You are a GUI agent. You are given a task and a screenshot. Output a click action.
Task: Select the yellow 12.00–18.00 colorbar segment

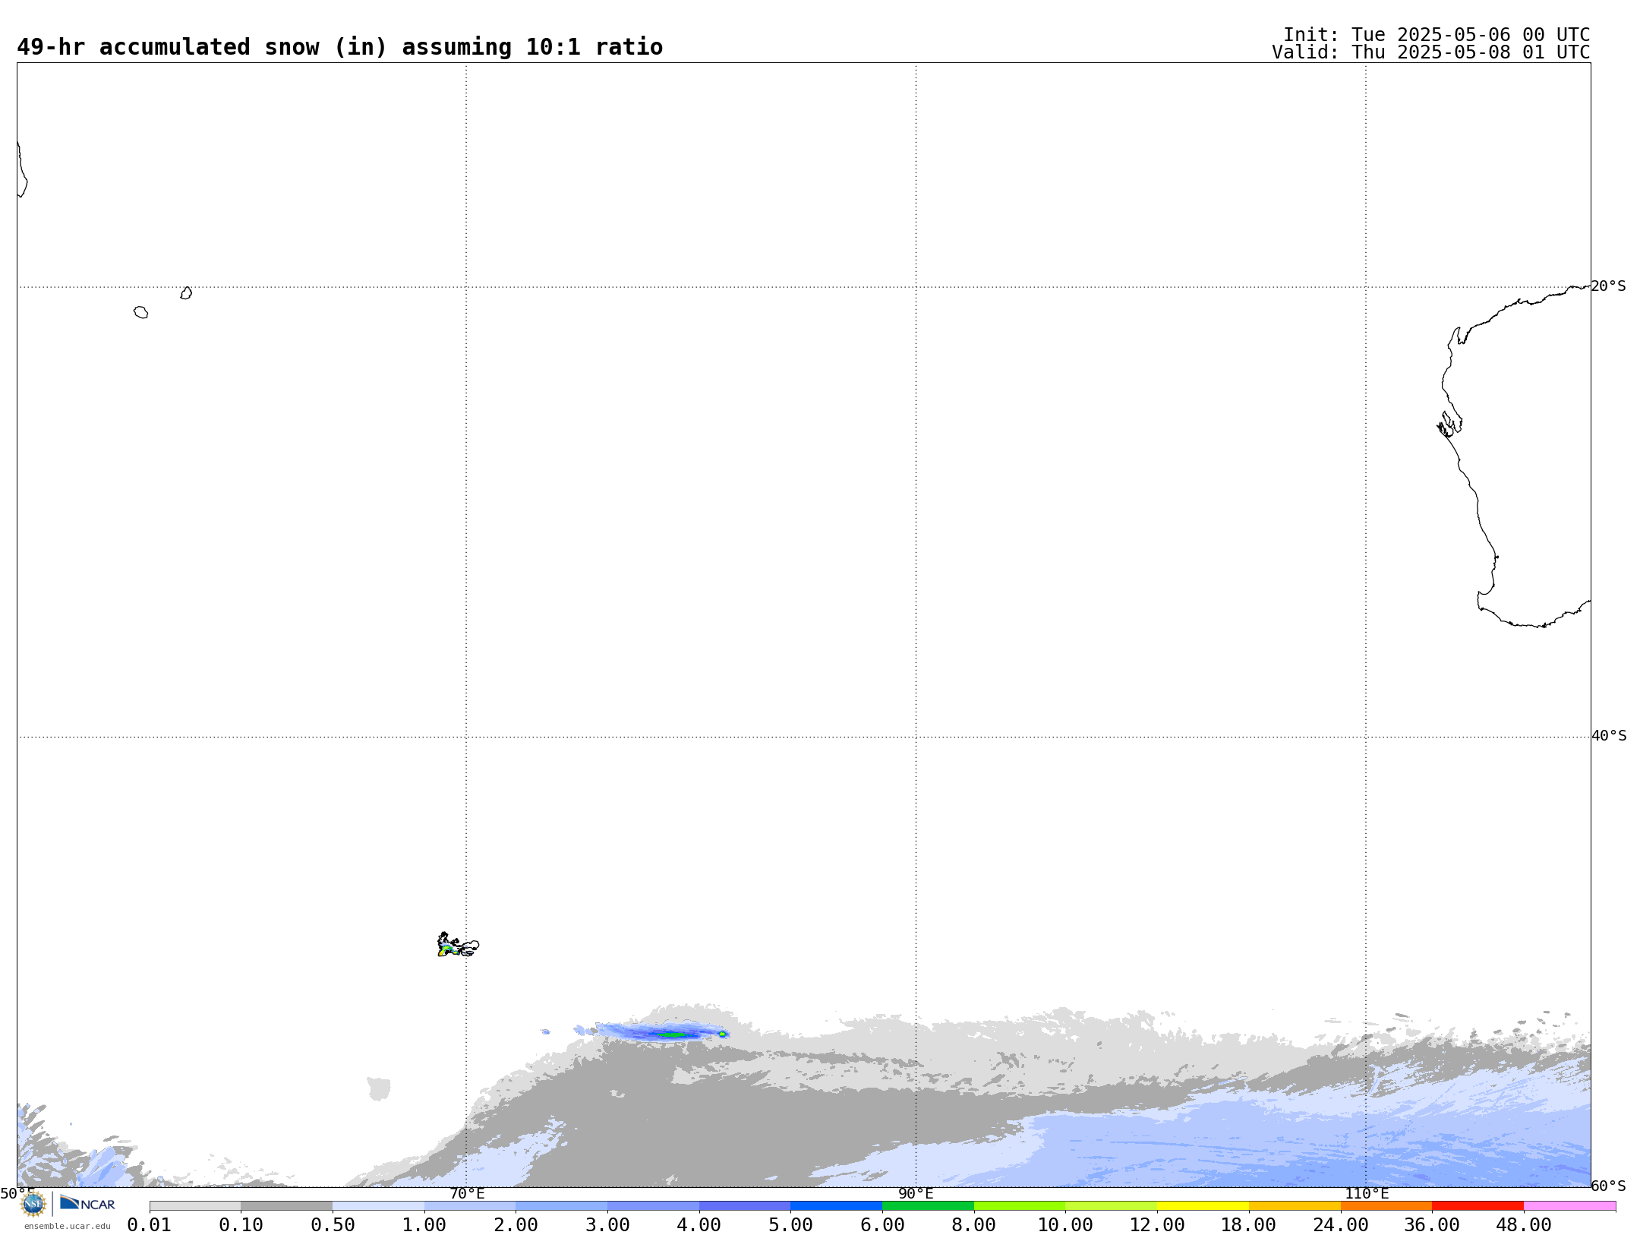1203,1206
